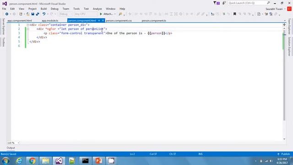Open the Output panel tab

[x=11, y=148]
